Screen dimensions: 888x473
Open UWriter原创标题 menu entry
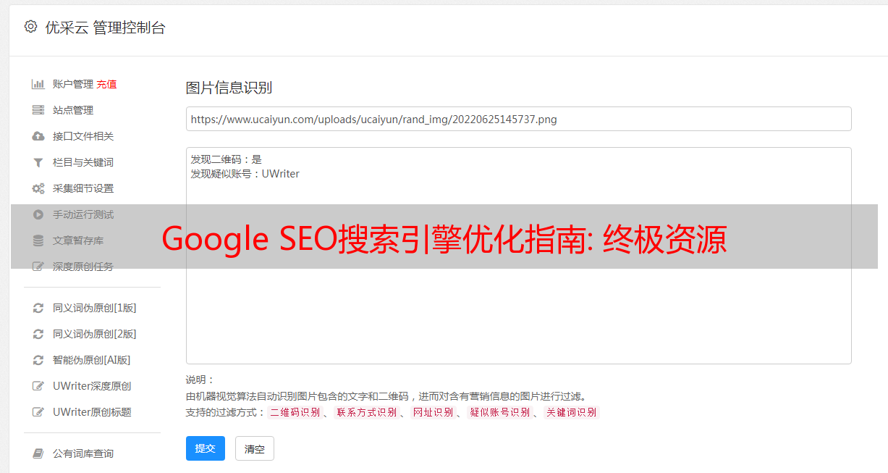point(92,412)
